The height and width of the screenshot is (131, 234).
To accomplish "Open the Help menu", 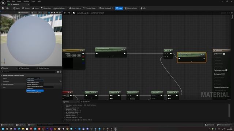I will (x=39, y=1).
